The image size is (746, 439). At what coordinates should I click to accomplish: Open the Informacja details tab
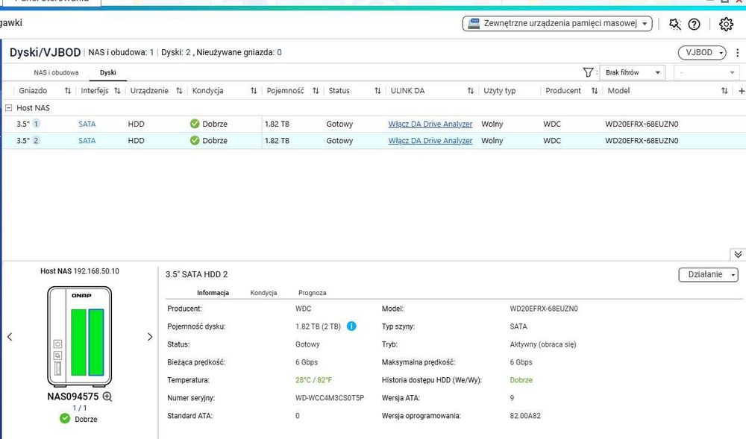click(213, 293)
